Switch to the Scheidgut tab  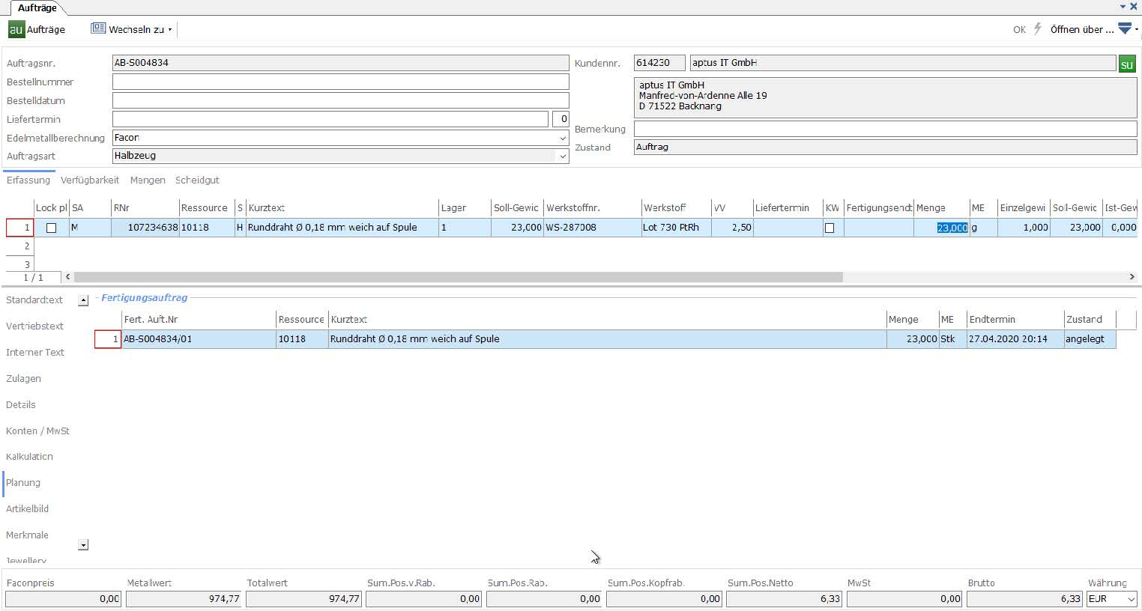coord(197,180)
